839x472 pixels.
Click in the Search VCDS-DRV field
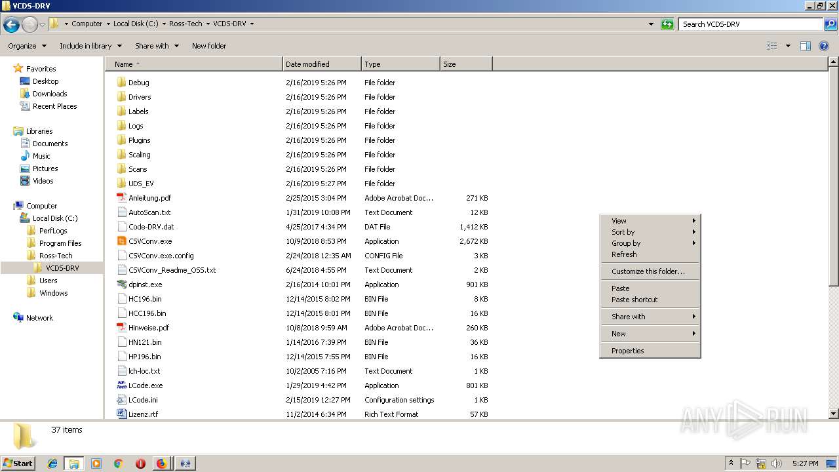(751, 24)
